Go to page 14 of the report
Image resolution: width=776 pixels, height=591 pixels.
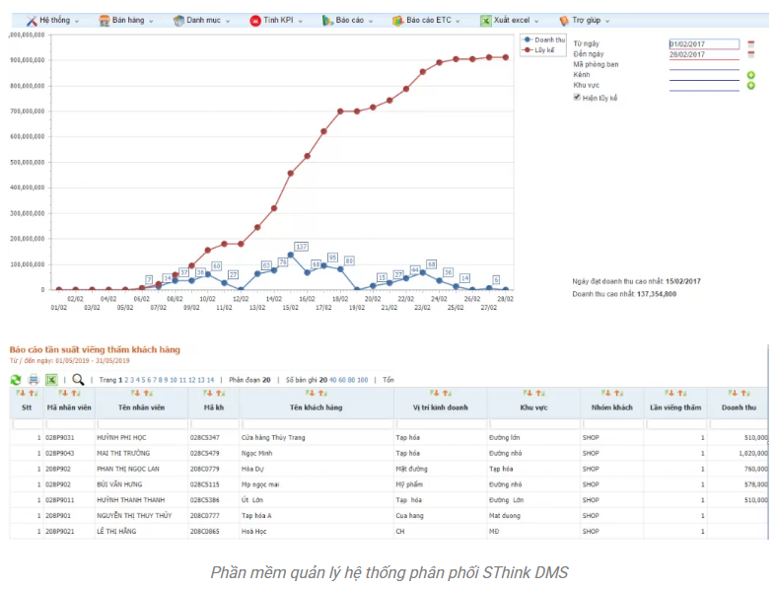click(211, 379)
